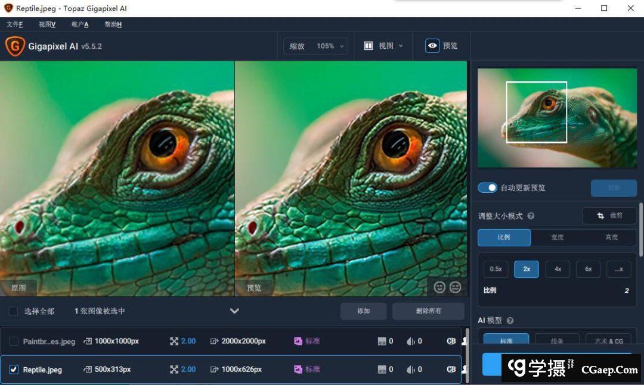Open the 视图 layout dropdown
Viewport: 644px width, 385px height.
click(383, 46)
